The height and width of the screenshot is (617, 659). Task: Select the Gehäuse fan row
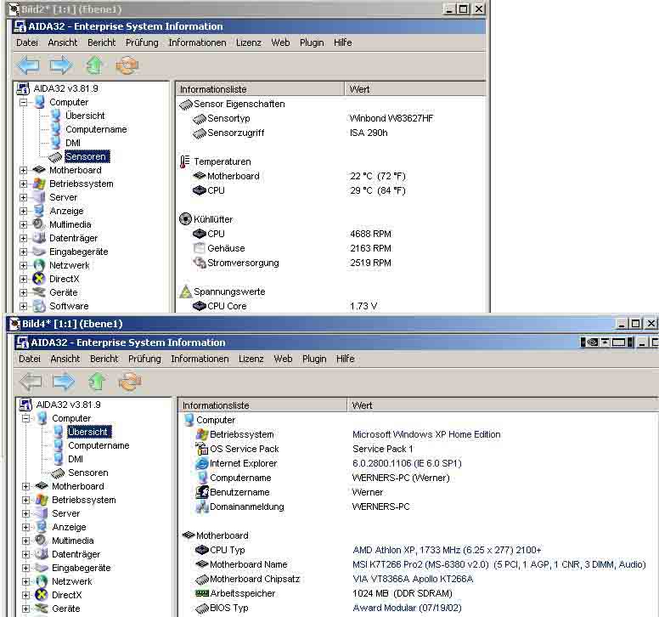291,248
